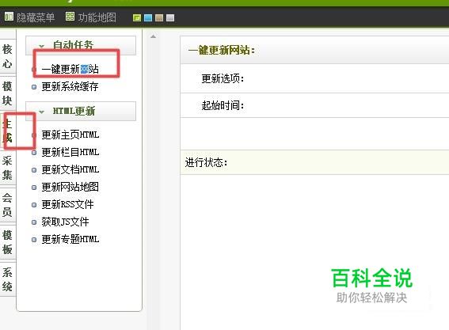This screenshot has height=330, width=449.
Task: Open 更新文档HTML menu item
Action: [x=70, y=169]
